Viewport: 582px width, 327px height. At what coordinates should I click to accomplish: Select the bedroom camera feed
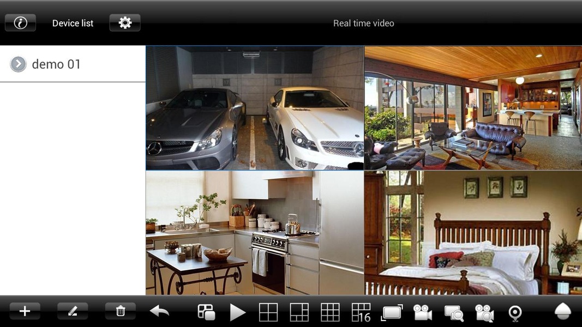tap(473, 233)
